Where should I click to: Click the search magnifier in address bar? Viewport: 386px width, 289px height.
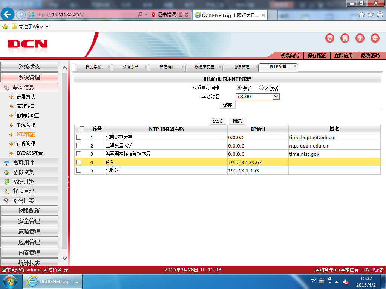coord(140,15)
